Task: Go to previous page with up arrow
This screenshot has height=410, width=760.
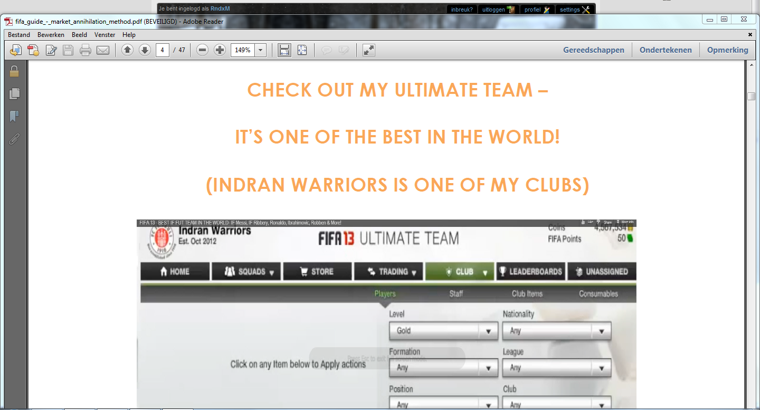Action: (x=127, y=50)
